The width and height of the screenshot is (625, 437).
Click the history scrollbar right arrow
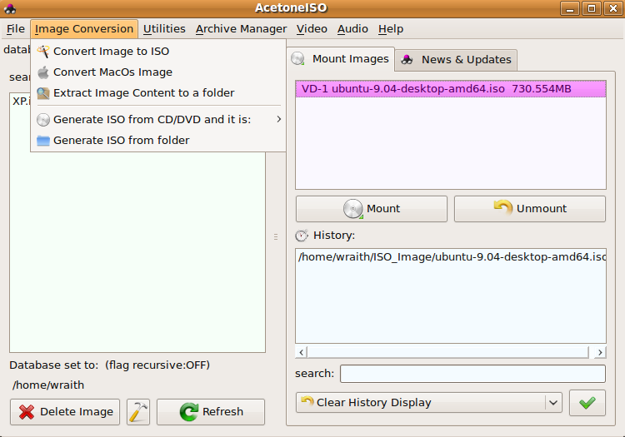point(600,352)
